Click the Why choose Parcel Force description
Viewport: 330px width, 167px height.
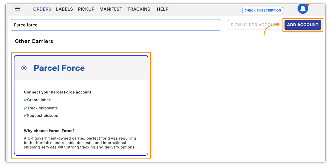pos(80,143)
